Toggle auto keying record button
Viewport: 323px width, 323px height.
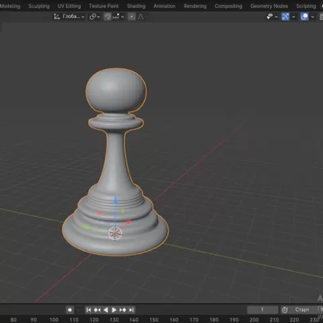tap(70, 310)
